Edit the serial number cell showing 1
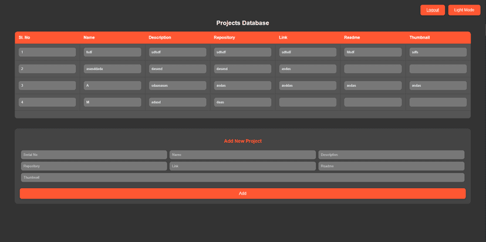 tap(47, 52)
